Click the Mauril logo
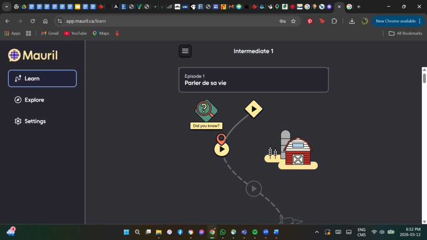This screenshot has height=240, width=427. click(33, 55)
